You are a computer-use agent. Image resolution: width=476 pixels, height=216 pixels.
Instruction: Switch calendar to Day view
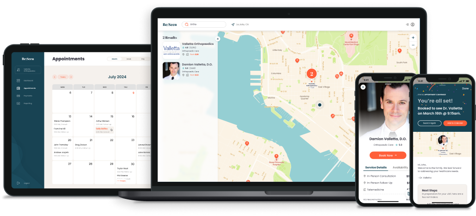tap(143, 59)
